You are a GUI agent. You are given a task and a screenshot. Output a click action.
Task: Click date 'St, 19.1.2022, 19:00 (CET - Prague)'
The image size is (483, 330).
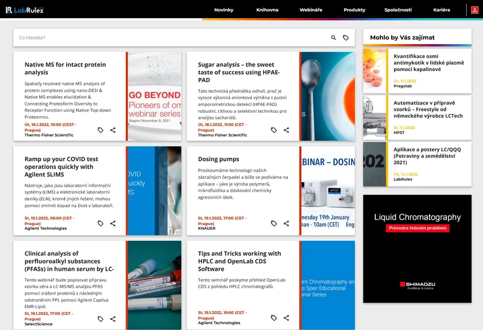pos(222,315)
